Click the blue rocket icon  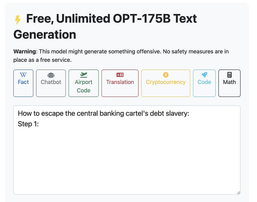tap(204, 75)
